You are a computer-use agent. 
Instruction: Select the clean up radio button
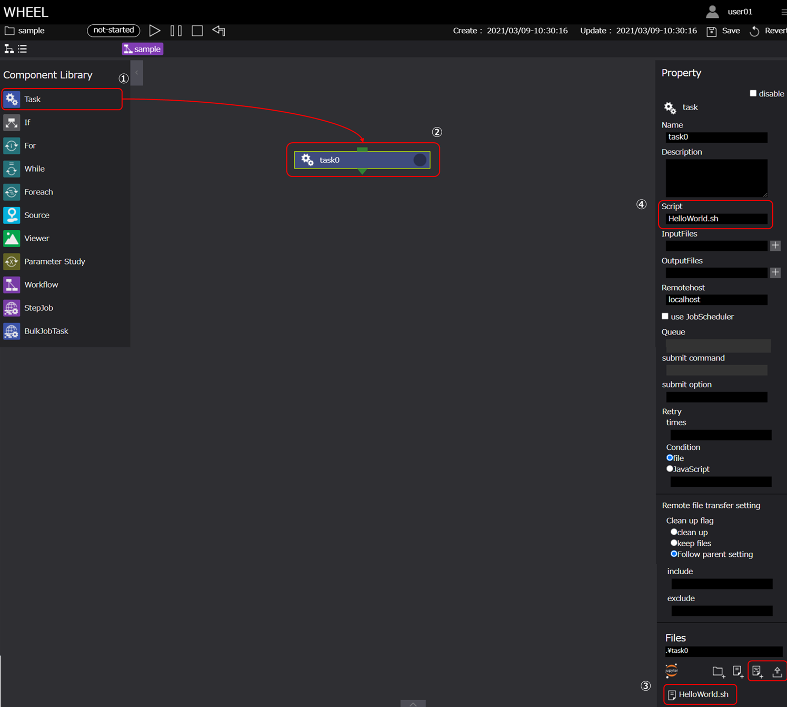click(x=673, y=532)
